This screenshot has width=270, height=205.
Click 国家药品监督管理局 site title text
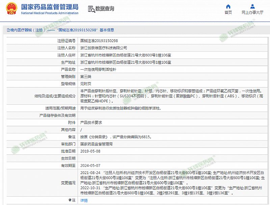pyautogui.click(x=49, y=7)
